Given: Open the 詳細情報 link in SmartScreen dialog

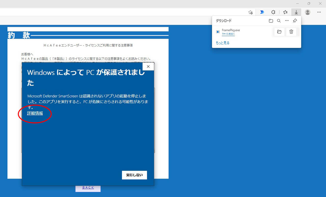Looking at the screenshot, I should (35, 113).
